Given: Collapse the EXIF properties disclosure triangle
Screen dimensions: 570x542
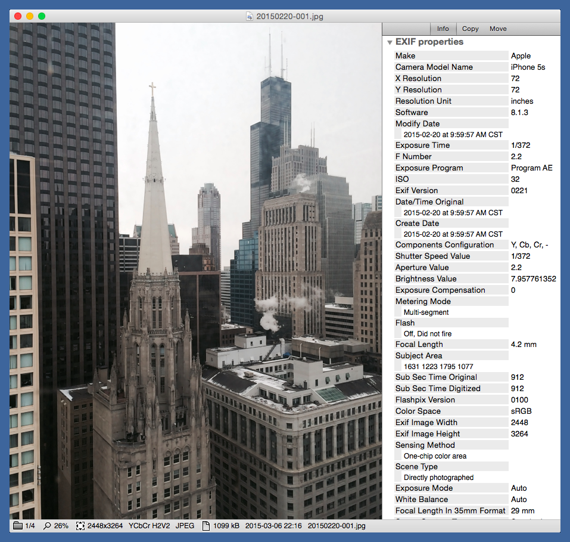Looking at the screenshot, I should [x=390, y=42].
